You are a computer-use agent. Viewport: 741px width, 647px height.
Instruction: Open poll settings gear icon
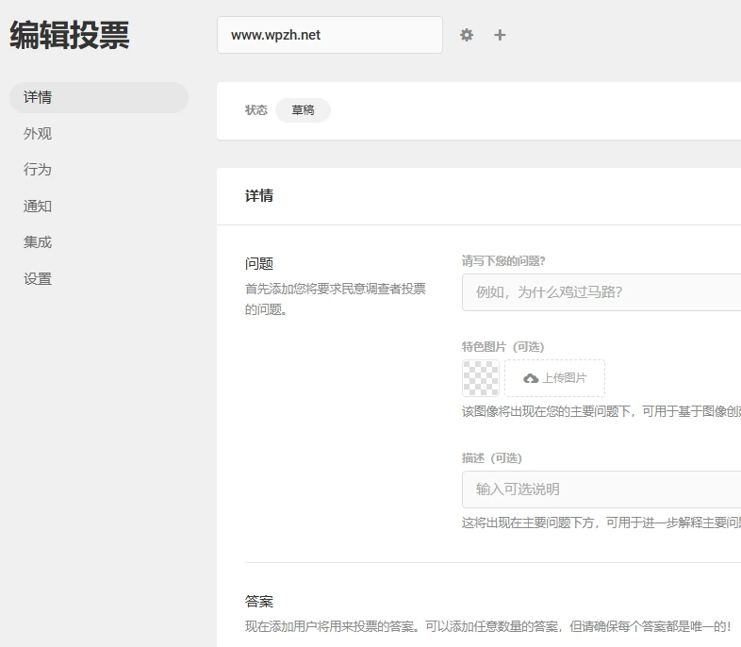pyautogui.click(x=467, y=35)
